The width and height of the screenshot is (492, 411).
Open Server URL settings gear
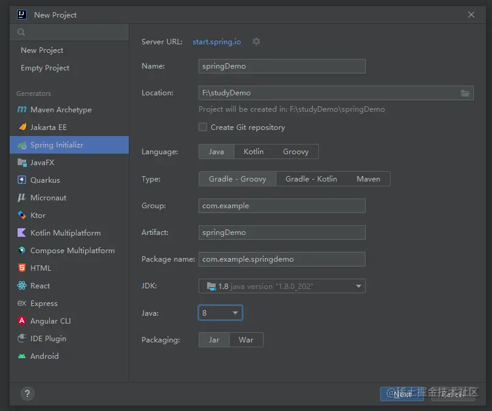click(256, 41)
